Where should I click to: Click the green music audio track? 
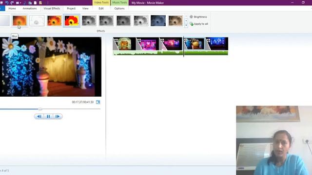tap(171, 53)
